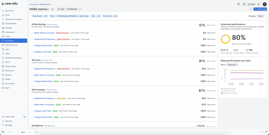Toggle Change Failure Rate legend swatch

(x=222, y=89)
